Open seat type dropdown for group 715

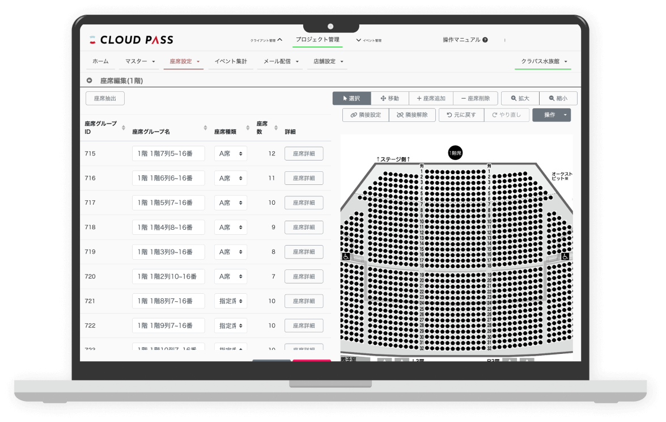tap(231, 154)
